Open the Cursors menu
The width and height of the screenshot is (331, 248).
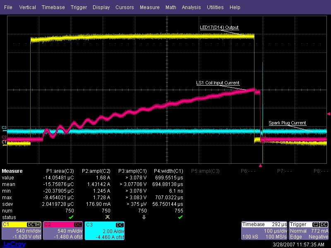125,7
